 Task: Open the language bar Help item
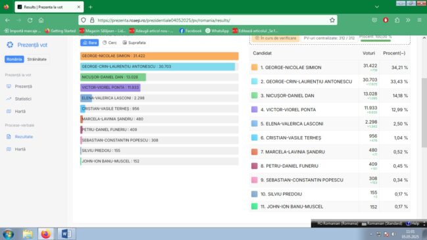413,224
